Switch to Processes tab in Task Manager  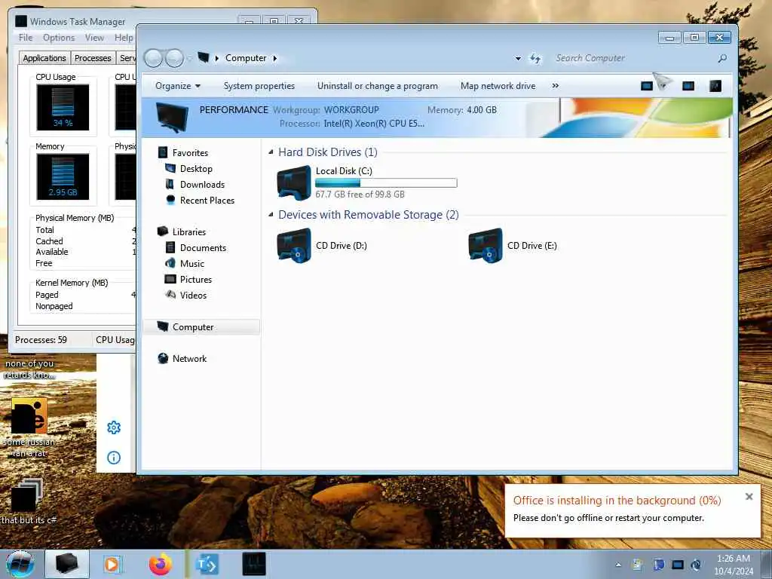click(x=93, y=57)
